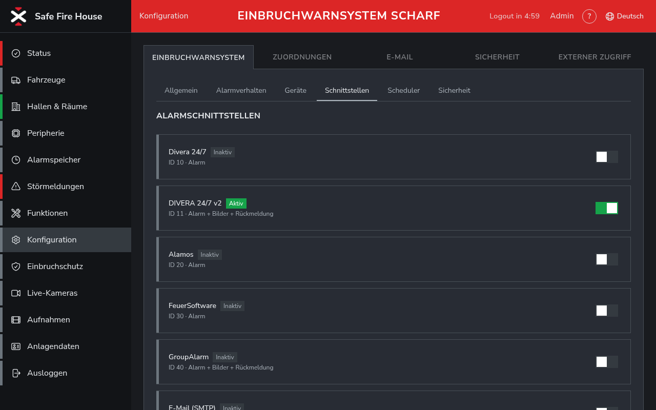The image size is (656, 410).
Task: Click the Safe Fire House title text
Action: 69,16
